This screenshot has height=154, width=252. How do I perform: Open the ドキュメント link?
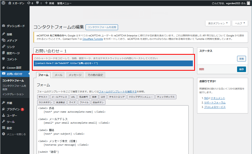point(218,98)
